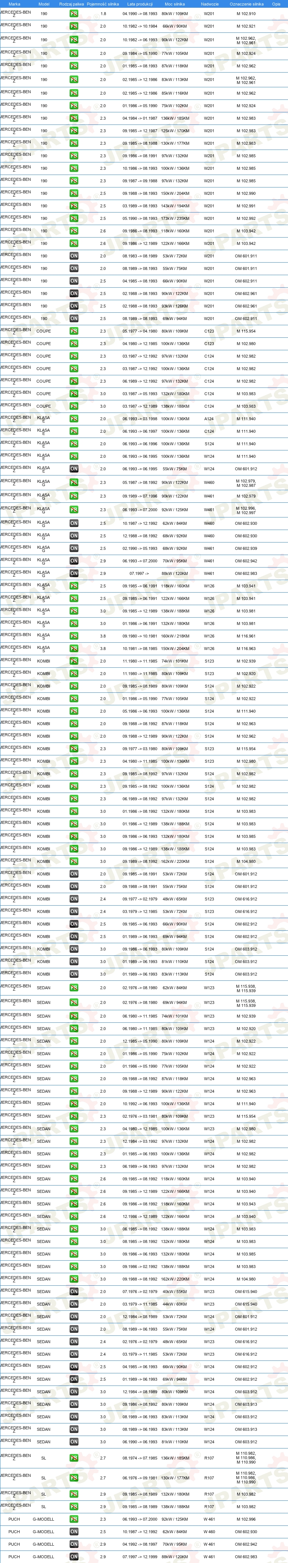
Task: Click the Nadwozie column header
Action: 209,4
